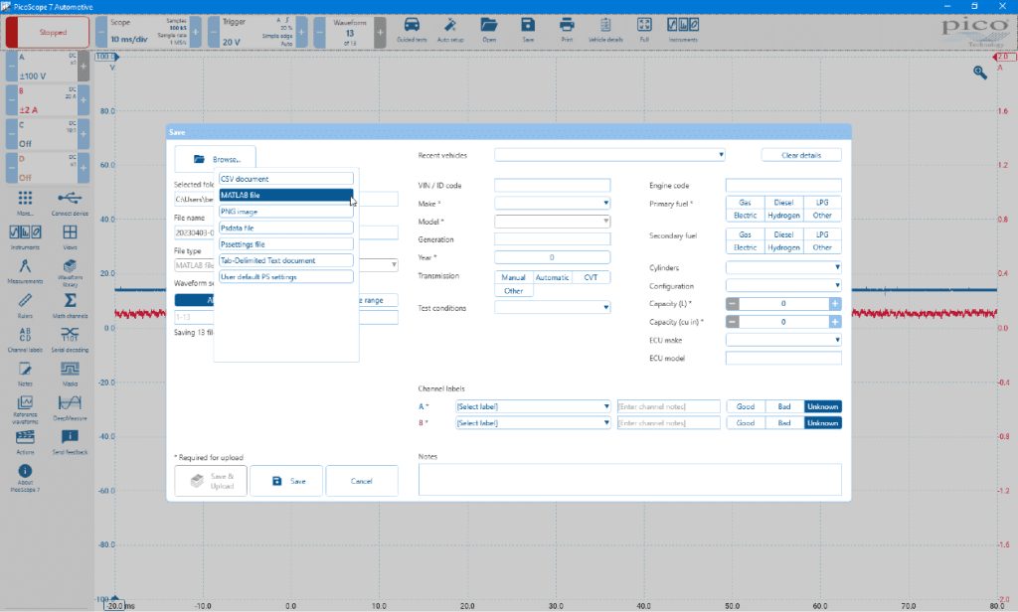1018x612 pixels.
Task: Open the Notes icon in sidebar
Action: click(x=25, y=369)
